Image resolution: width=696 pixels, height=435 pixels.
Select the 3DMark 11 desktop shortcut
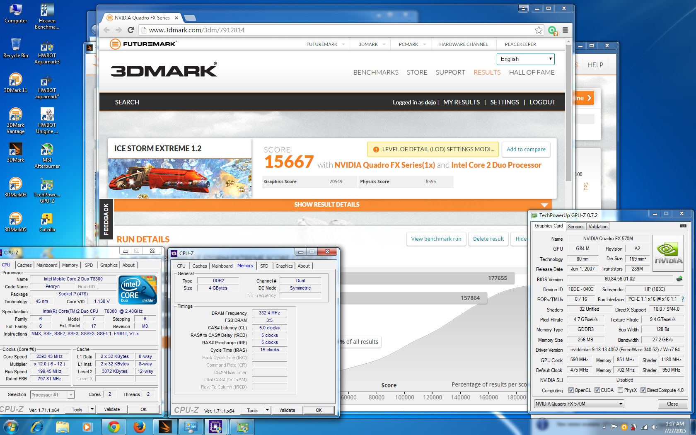coord(15,83)
